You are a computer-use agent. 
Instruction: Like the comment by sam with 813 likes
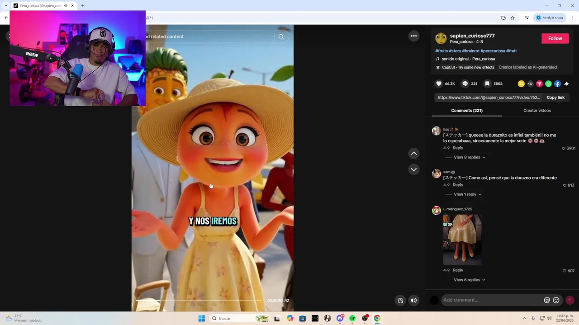click(565, 185)
